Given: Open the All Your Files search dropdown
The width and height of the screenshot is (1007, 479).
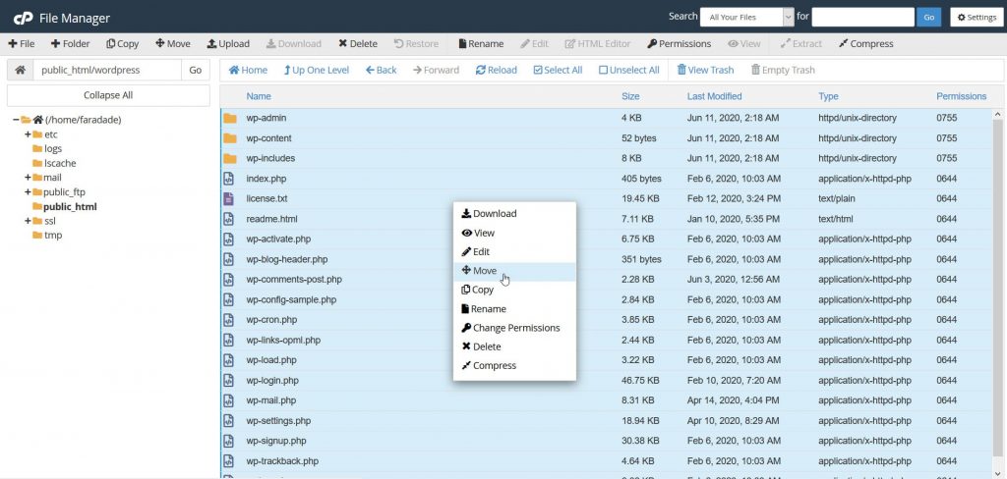Looking at the screenshot, I should click(x=747, y=17).
